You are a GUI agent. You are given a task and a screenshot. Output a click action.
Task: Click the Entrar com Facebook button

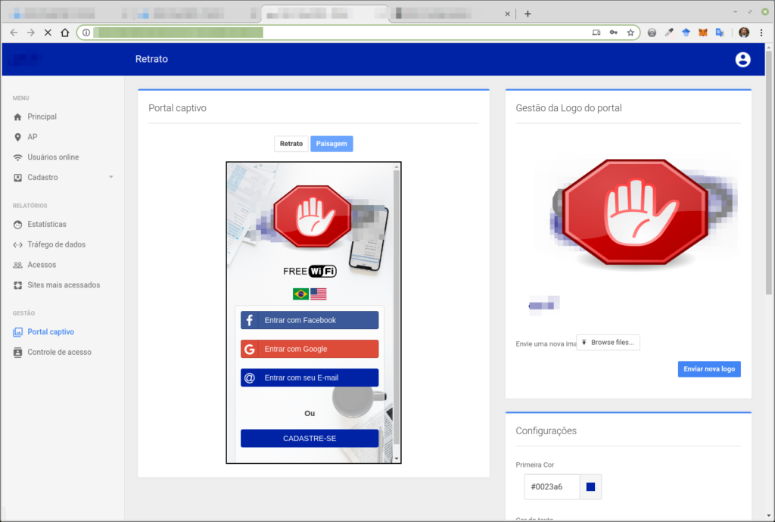(310, 320)
